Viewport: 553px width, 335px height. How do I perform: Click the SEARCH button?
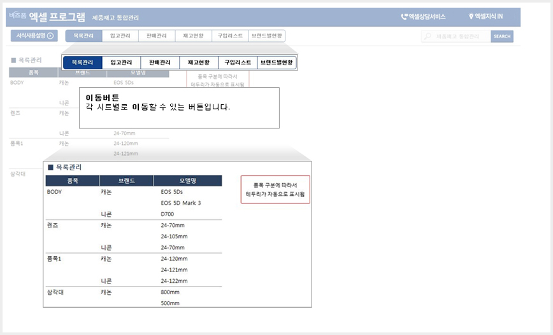pos(502,36)
